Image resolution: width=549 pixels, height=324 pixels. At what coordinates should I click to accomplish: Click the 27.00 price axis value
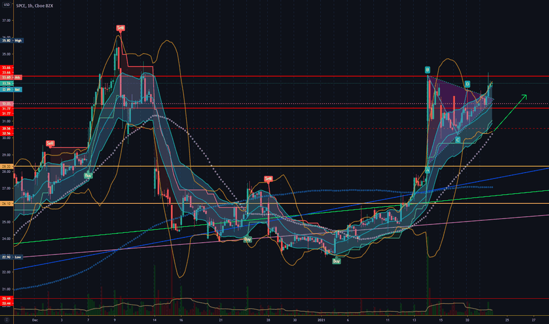click(6, 189)
